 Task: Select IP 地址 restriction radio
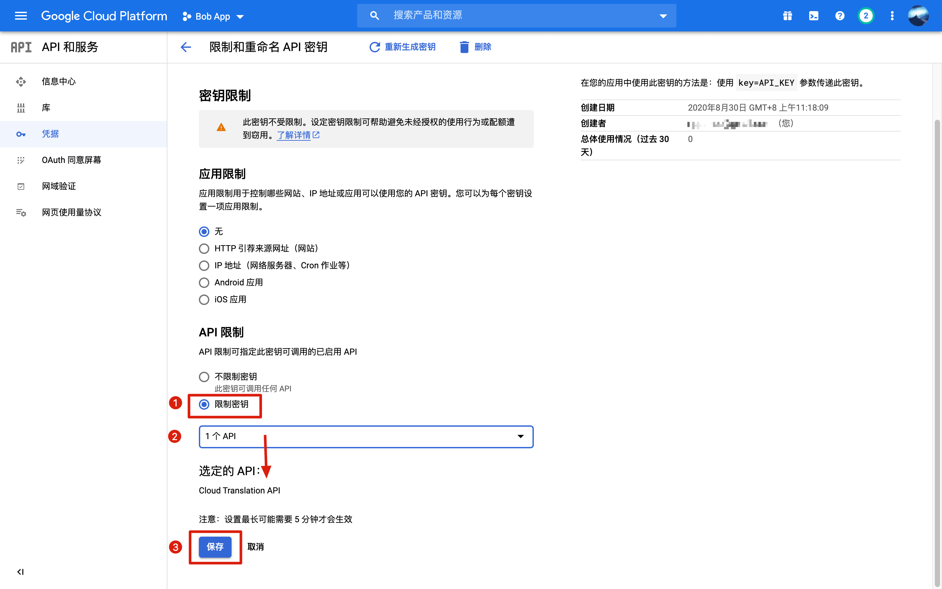(204, 266)
